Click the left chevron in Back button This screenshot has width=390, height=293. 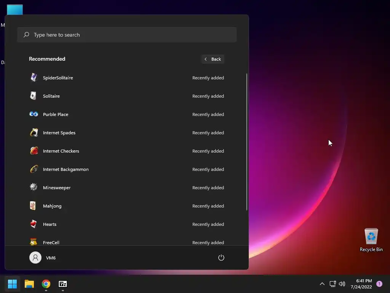pyautogui.click(x=205, y=59)
